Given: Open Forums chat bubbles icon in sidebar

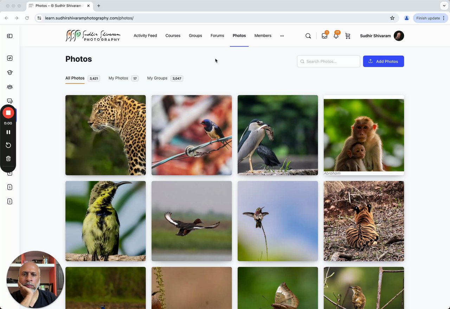Looking at the screenshot, I should (10, 101).
